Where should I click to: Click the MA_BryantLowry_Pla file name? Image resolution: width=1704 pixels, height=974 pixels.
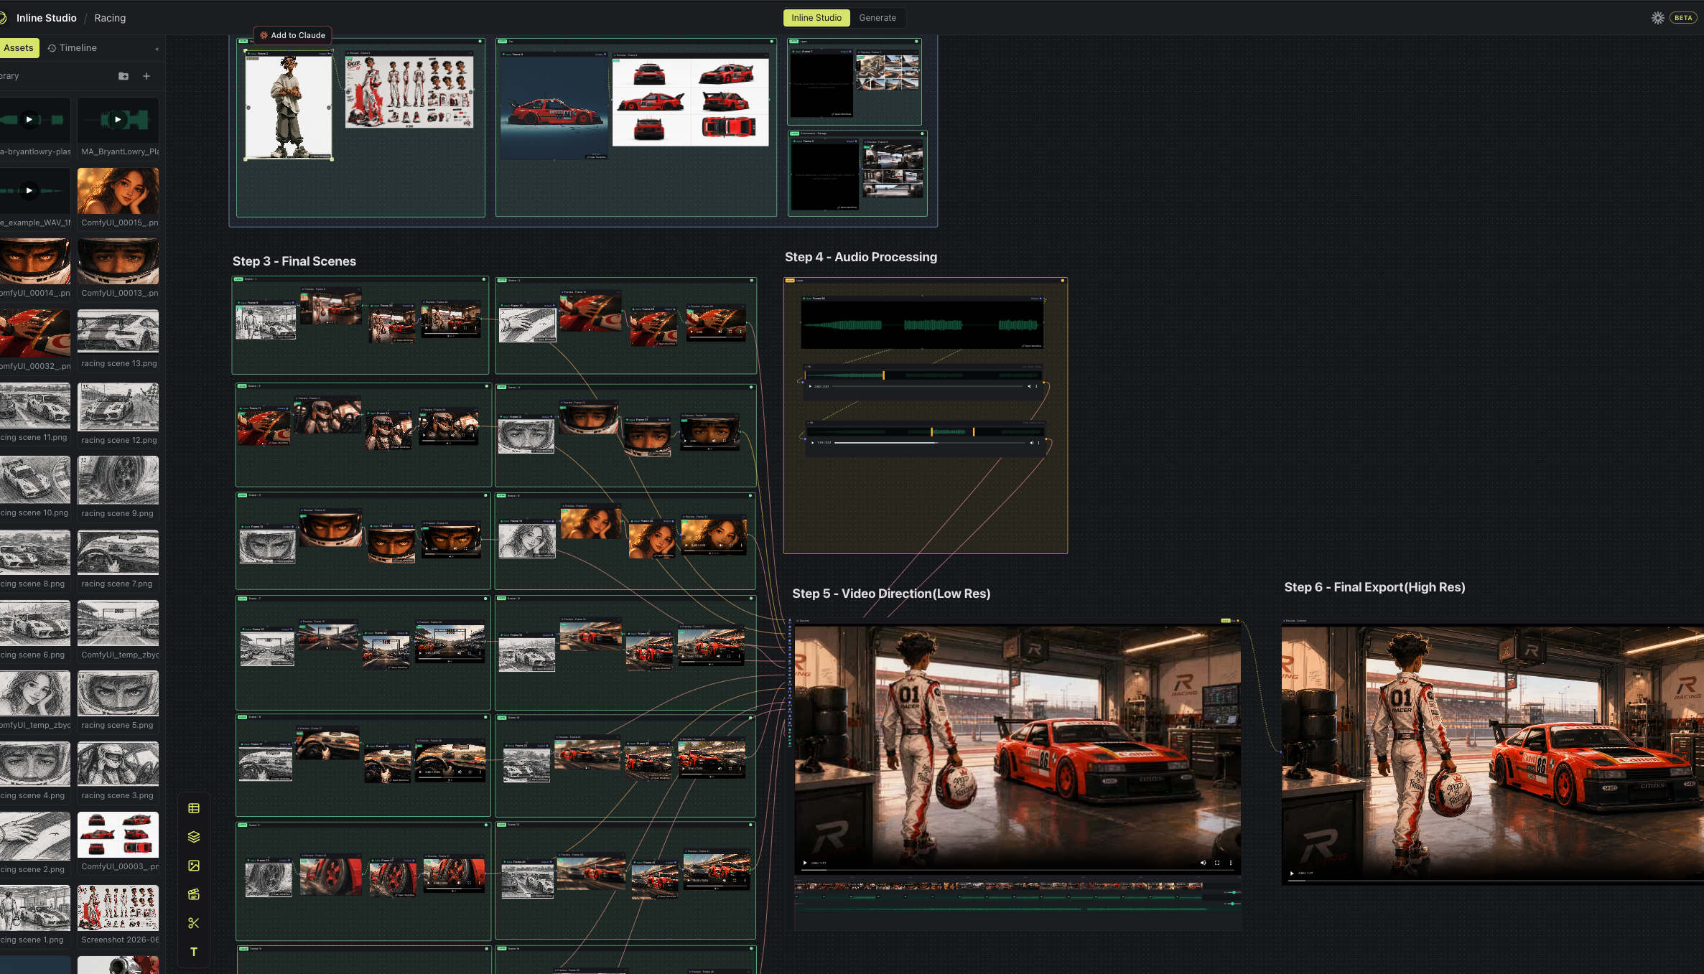point(120,151)
